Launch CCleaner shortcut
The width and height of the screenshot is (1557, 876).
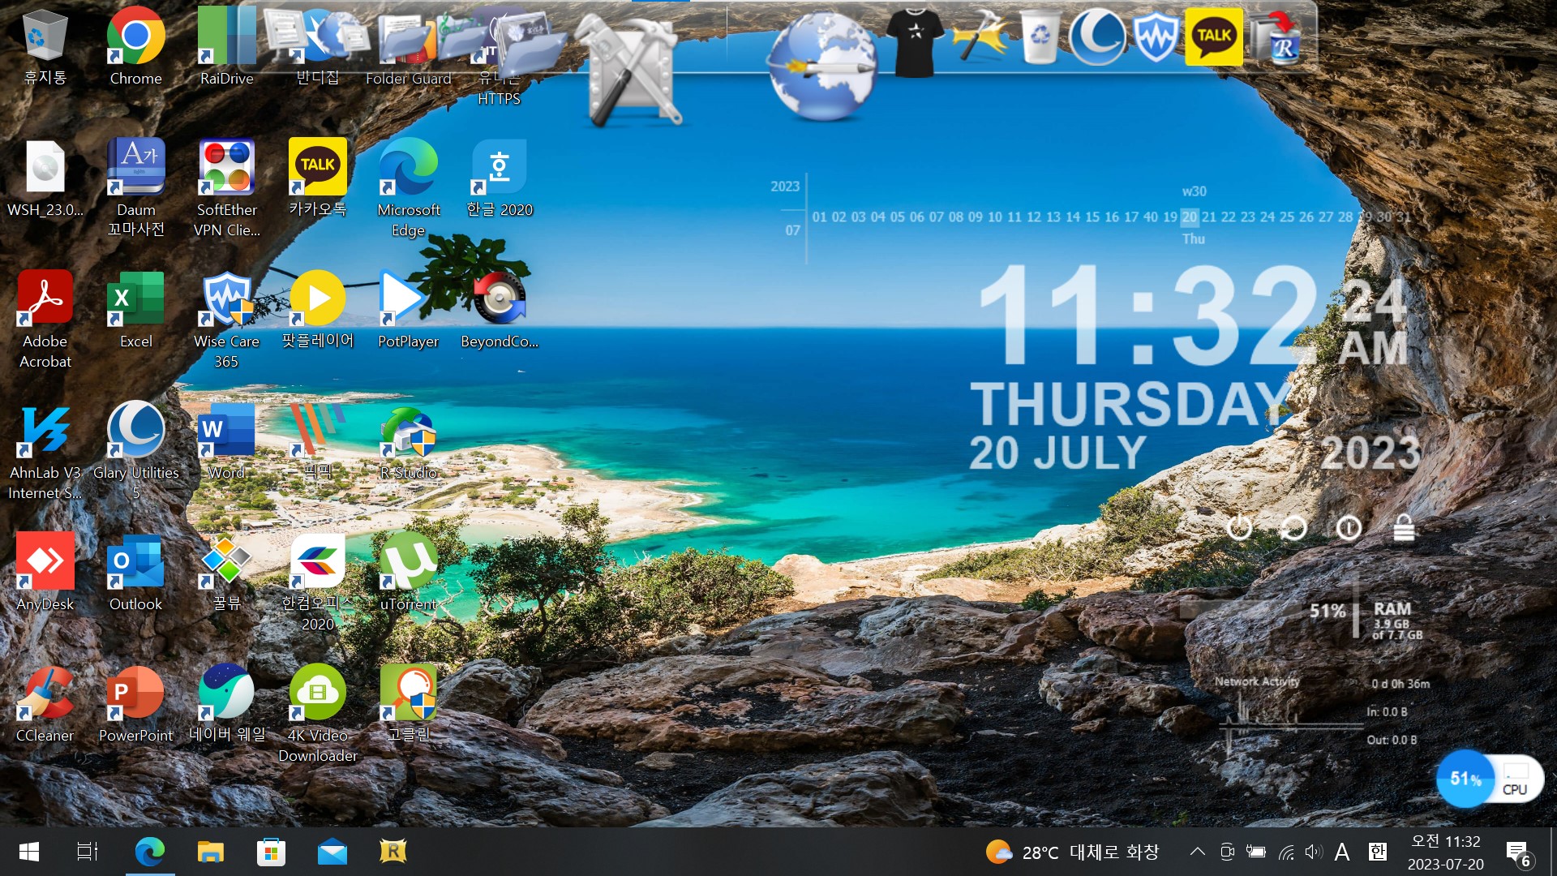(45, 693)
